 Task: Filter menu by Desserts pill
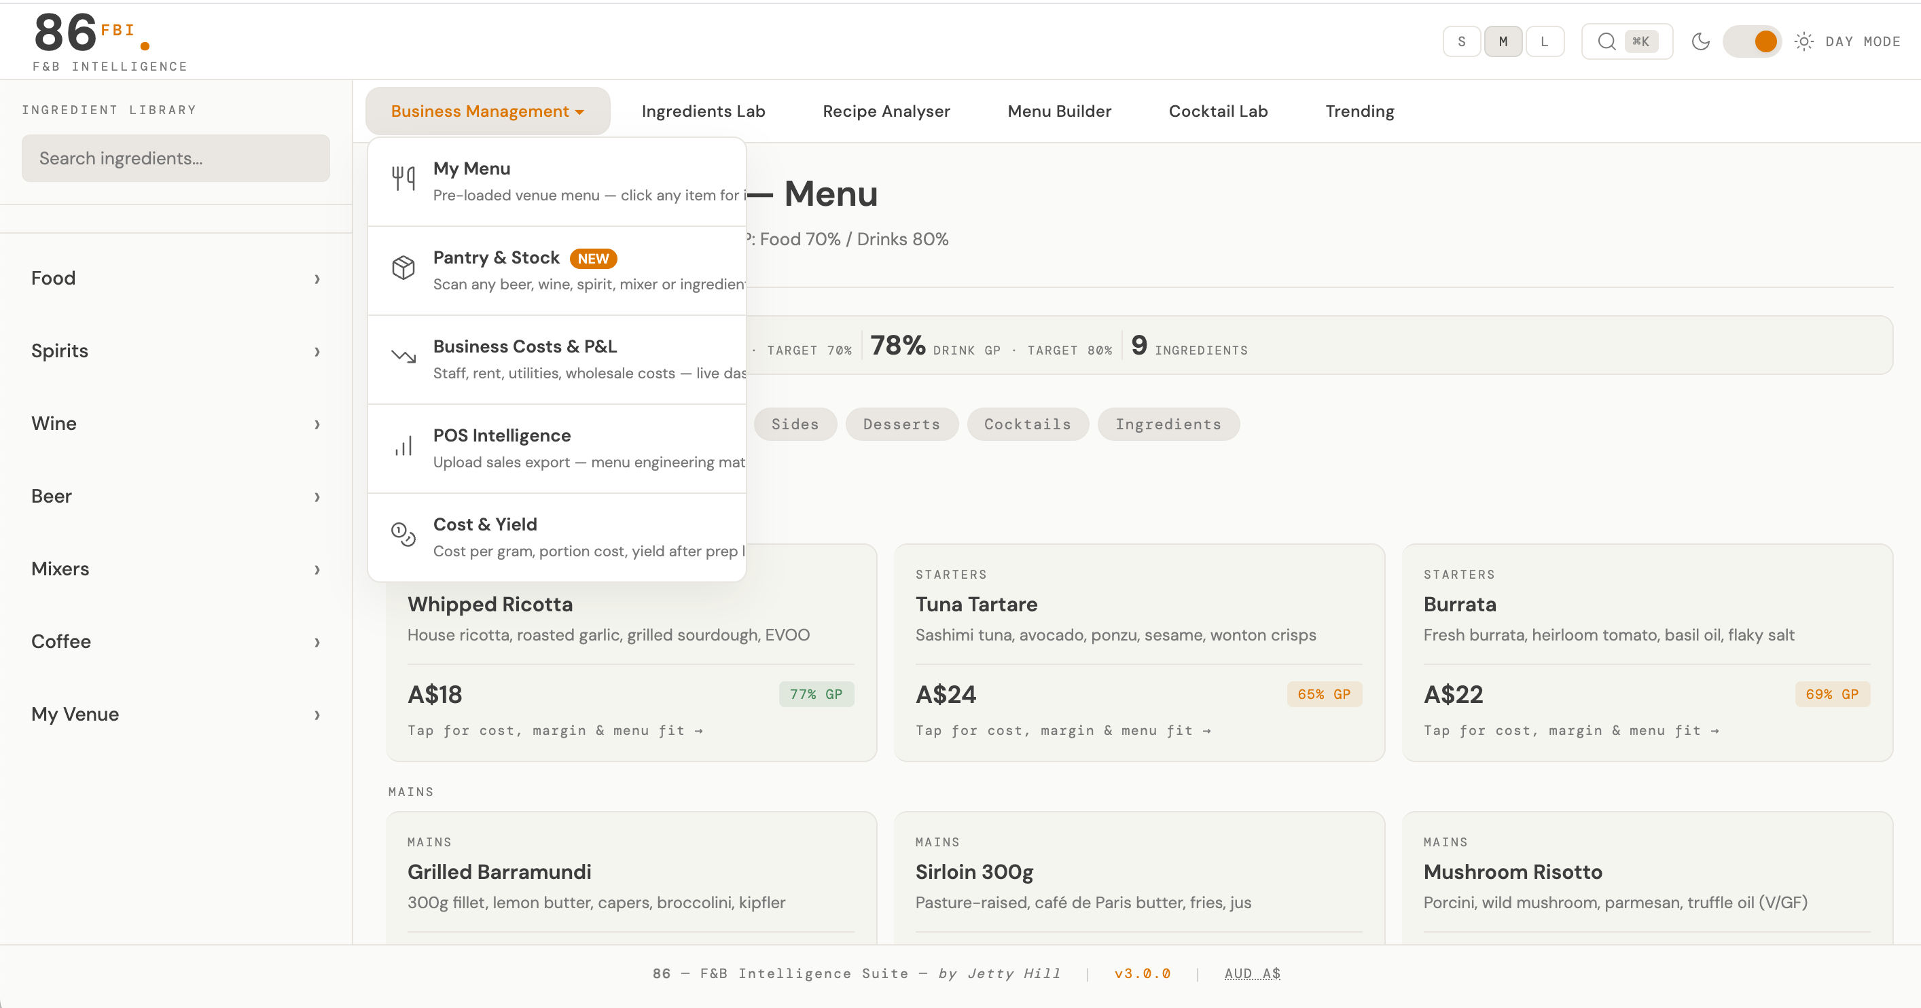coord(901,425)
